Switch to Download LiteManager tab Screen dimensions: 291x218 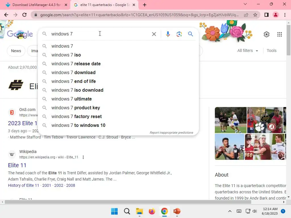click(x=35, y=5)
